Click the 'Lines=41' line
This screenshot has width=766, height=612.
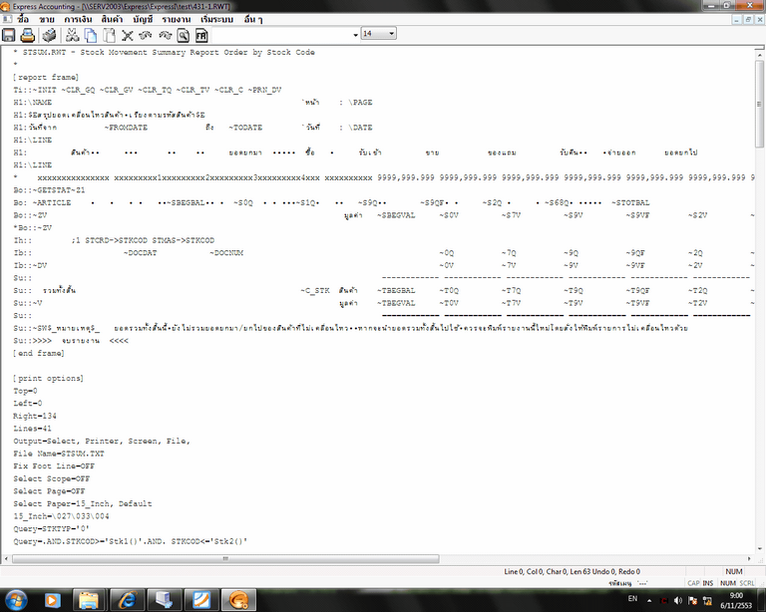32,429
